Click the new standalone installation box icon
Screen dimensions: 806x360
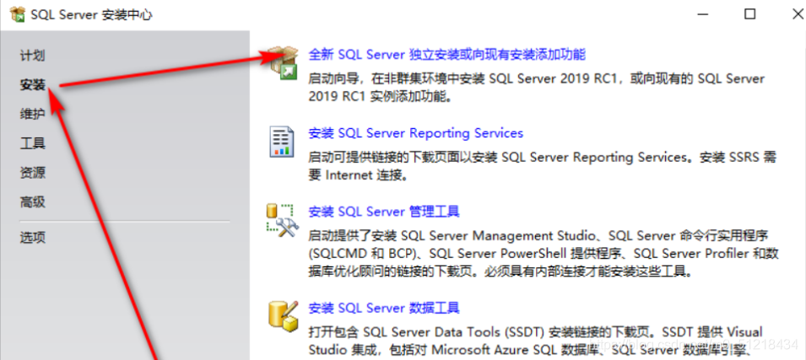point(284,62)
